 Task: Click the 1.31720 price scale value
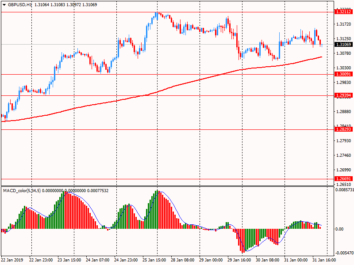(x=343, y=24)
